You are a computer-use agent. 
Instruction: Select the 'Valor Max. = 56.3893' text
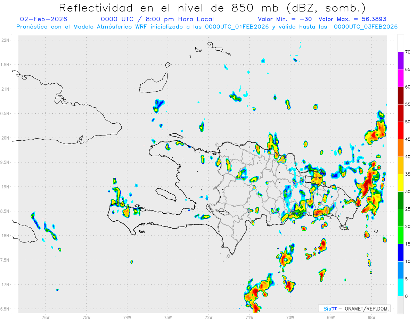coord(352,19)
